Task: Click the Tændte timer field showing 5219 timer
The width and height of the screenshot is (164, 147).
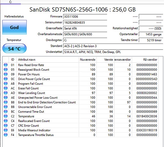Action: pos(151,40)
